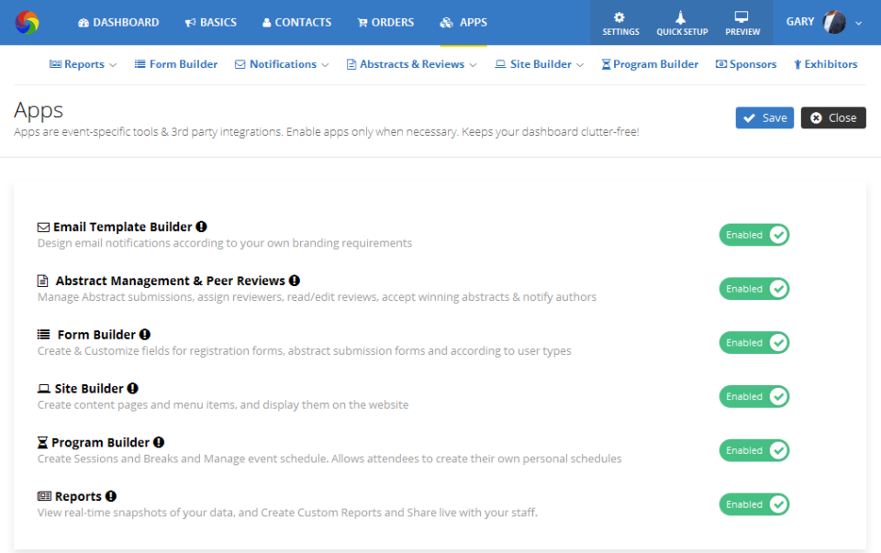Click the Program Builder hourglass icon
Viewport: 881px width, 553px height.
(40, 442)
